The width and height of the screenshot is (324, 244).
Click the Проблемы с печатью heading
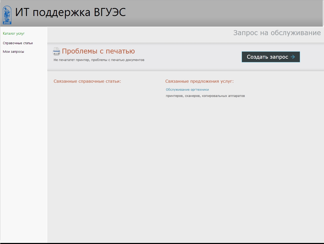coord(98,51)
